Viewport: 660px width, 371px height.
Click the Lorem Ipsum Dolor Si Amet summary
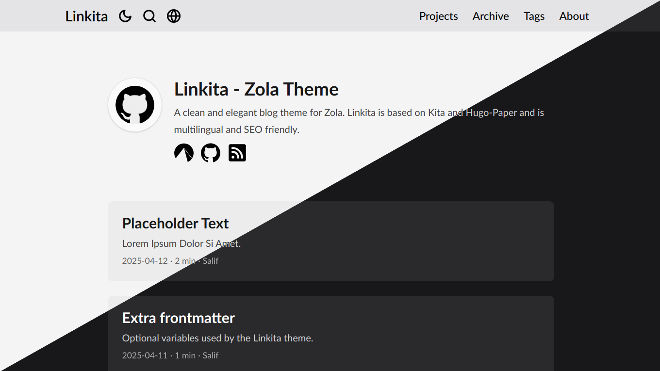click(x=181, y=243)
